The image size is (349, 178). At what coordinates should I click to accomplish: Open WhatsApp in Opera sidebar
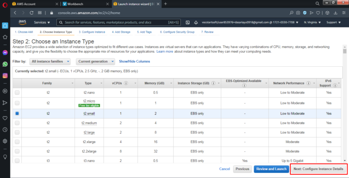[5, 64]
